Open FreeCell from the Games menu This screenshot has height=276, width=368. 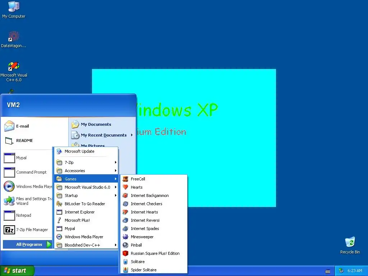[x=154, y=179]
